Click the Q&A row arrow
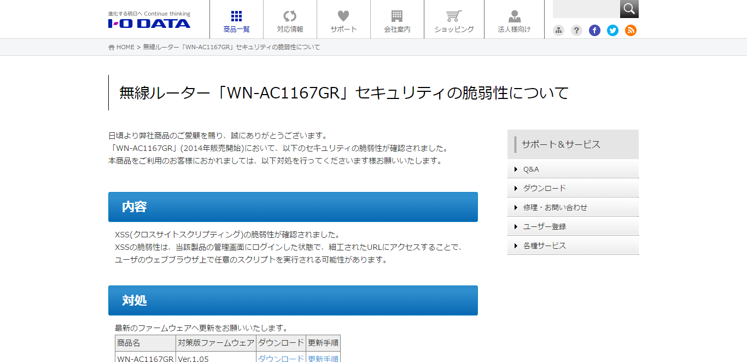 click(x=516, y=169)
